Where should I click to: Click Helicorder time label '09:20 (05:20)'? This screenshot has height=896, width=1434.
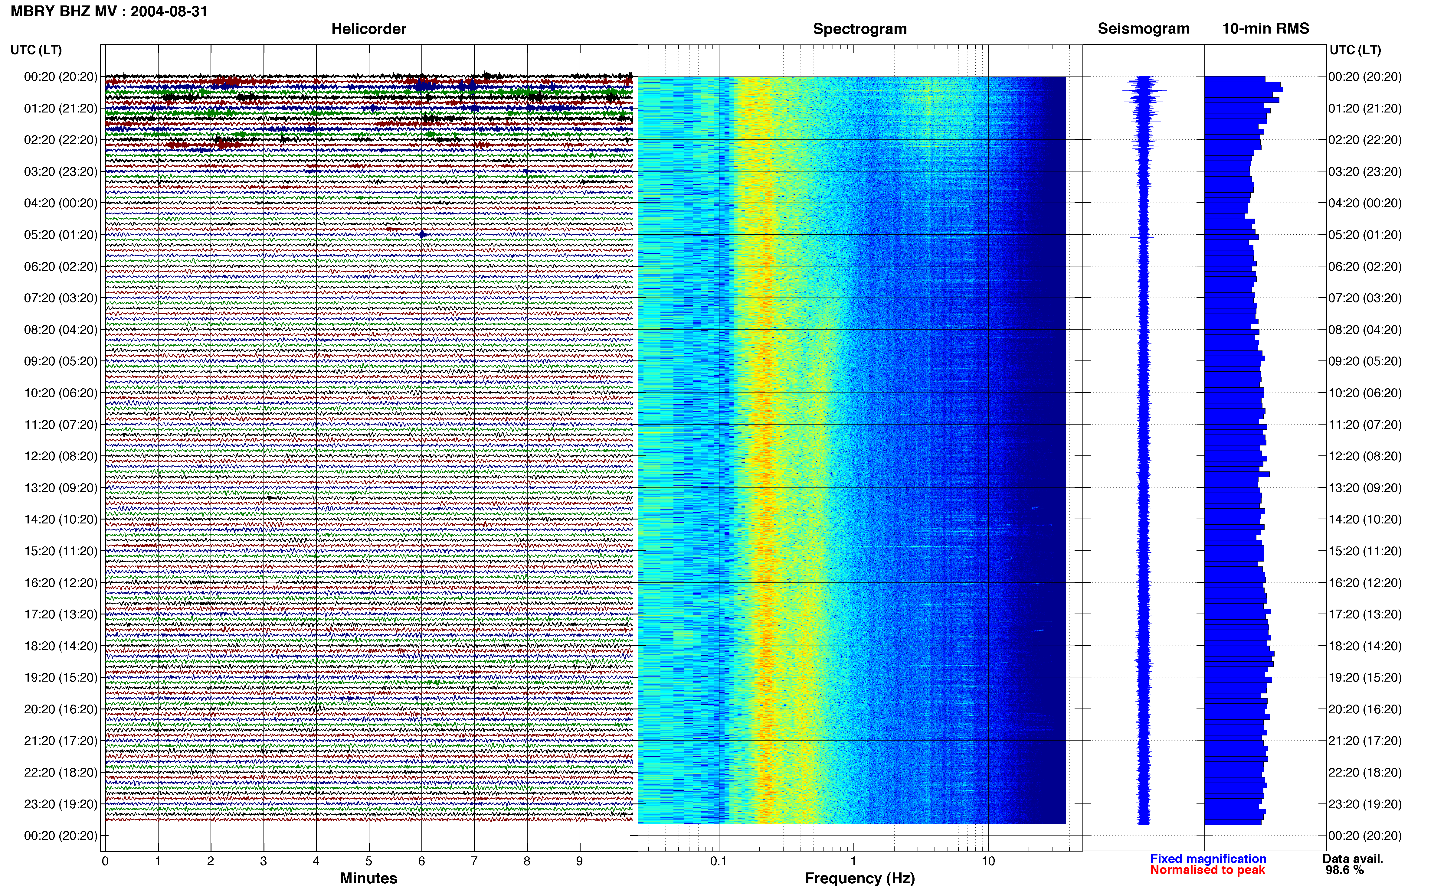pyautogui.click(x=61, y=361)
